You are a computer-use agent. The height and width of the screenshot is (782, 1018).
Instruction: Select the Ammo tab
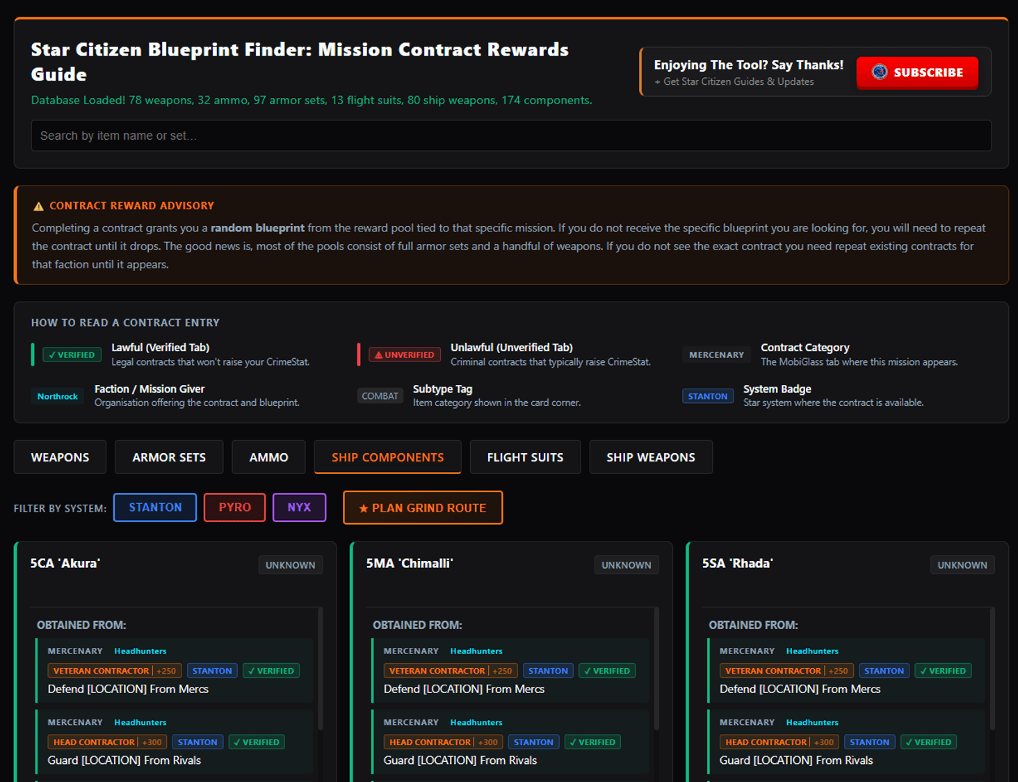point(268,457)
